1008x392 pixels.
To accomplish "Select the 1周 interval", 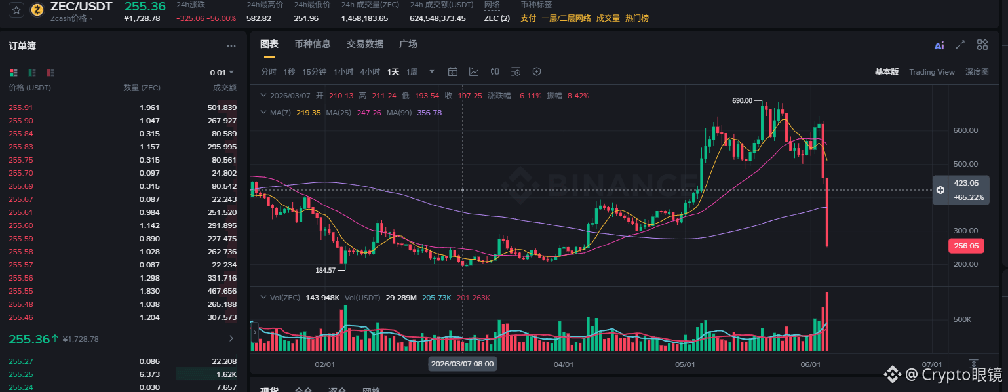I will coord(412,71).
